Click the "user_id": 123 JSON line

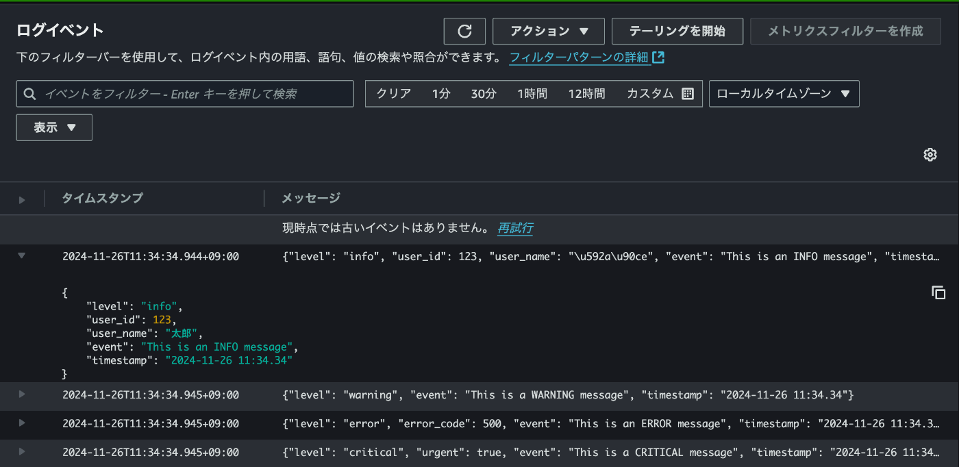[132, 320]
